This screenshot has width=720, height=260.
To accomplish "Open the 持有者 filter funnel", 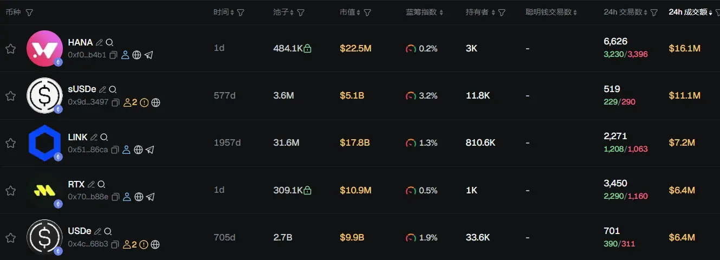I will point(502,12).
